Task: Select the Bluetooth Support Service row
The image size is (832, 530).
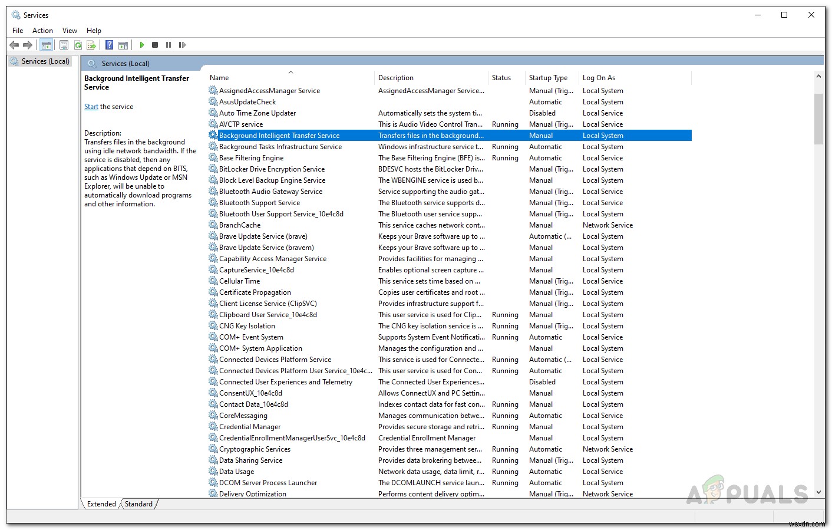Action: pyautogui.click(x=260, y=202)
